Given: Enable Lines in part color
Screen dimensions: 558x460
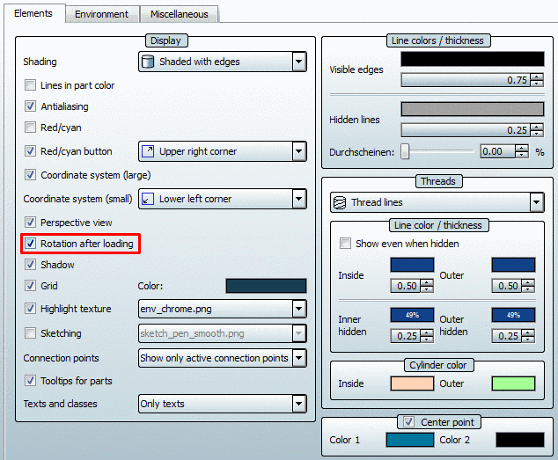Looking at the screenshot, I should (x=30, y=85).
